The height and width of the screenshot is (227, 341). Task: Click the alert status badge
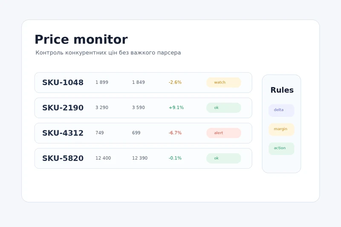pyautogui.click(x=224, y=133)
